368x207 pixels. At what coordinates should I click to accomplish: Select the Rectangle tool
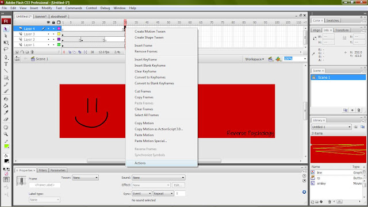tap(6, 78)
